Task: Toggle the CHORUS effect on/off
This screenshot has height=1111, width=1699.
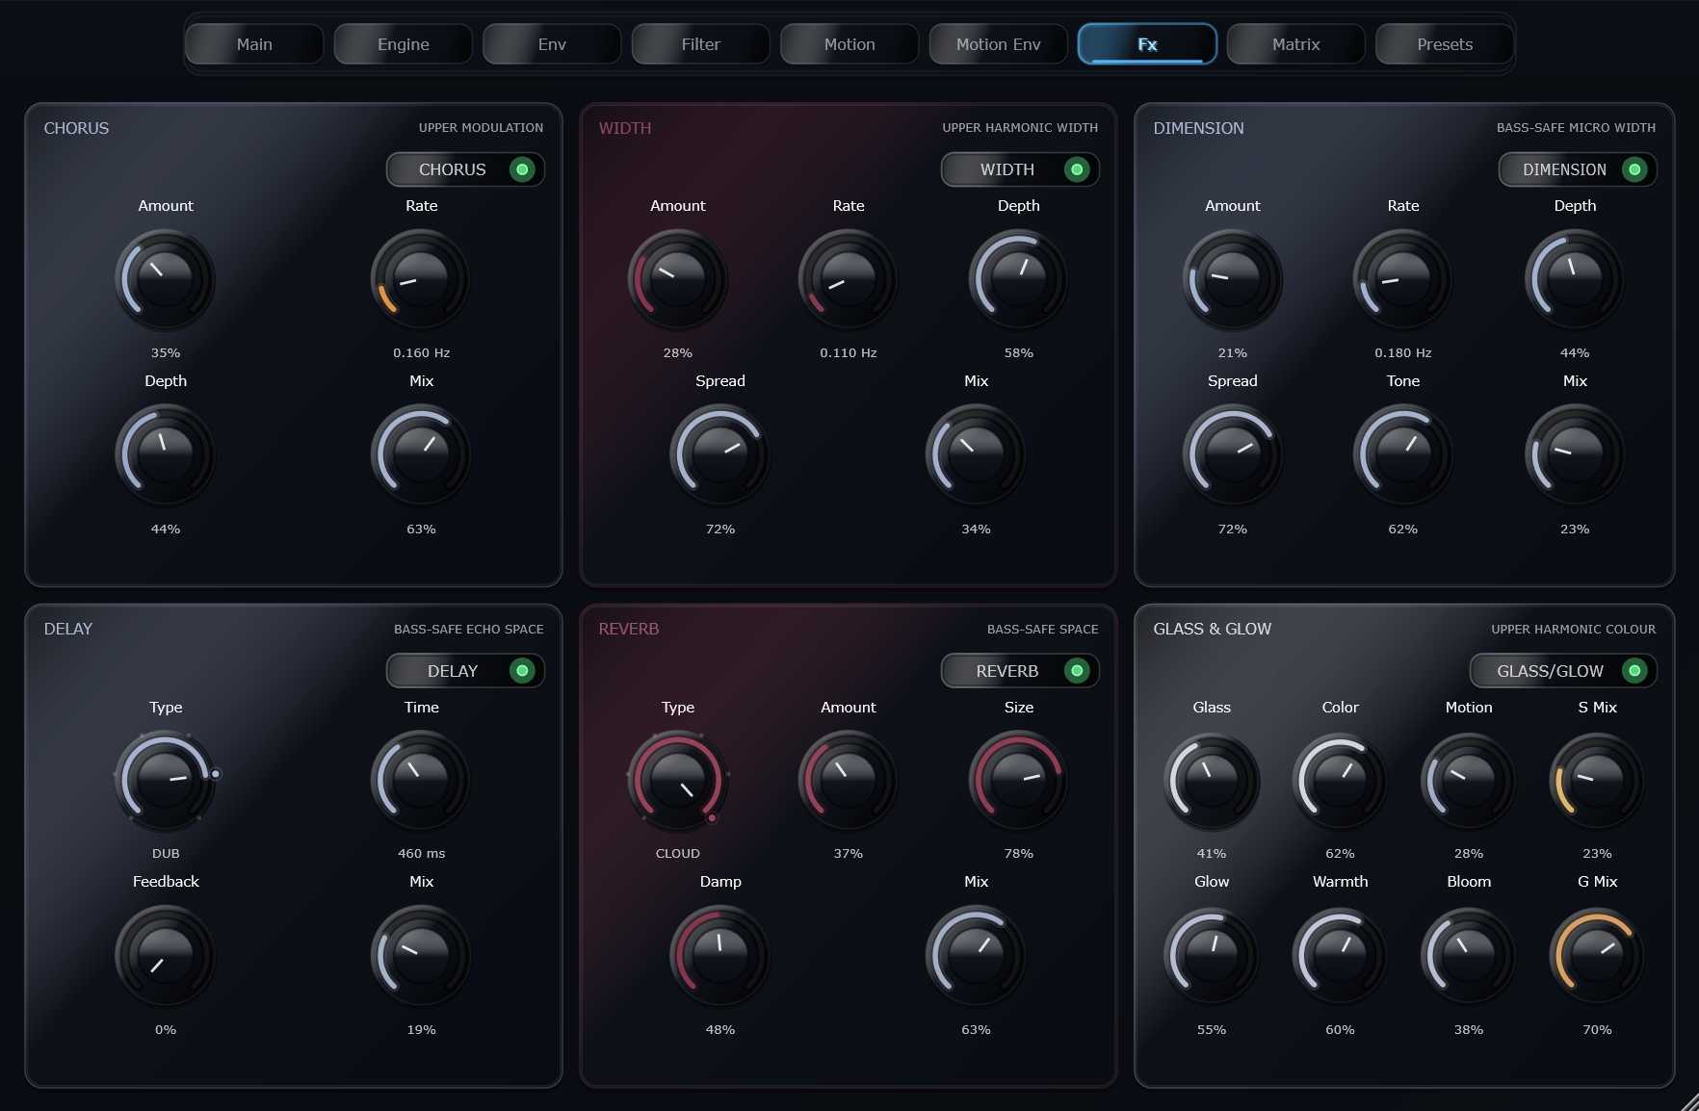Action: [465, 169]
